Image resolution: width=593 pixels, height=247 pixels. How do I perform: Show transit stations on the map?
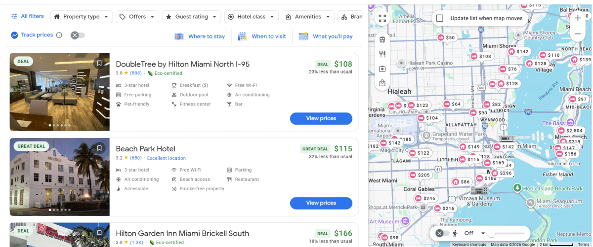382,39
